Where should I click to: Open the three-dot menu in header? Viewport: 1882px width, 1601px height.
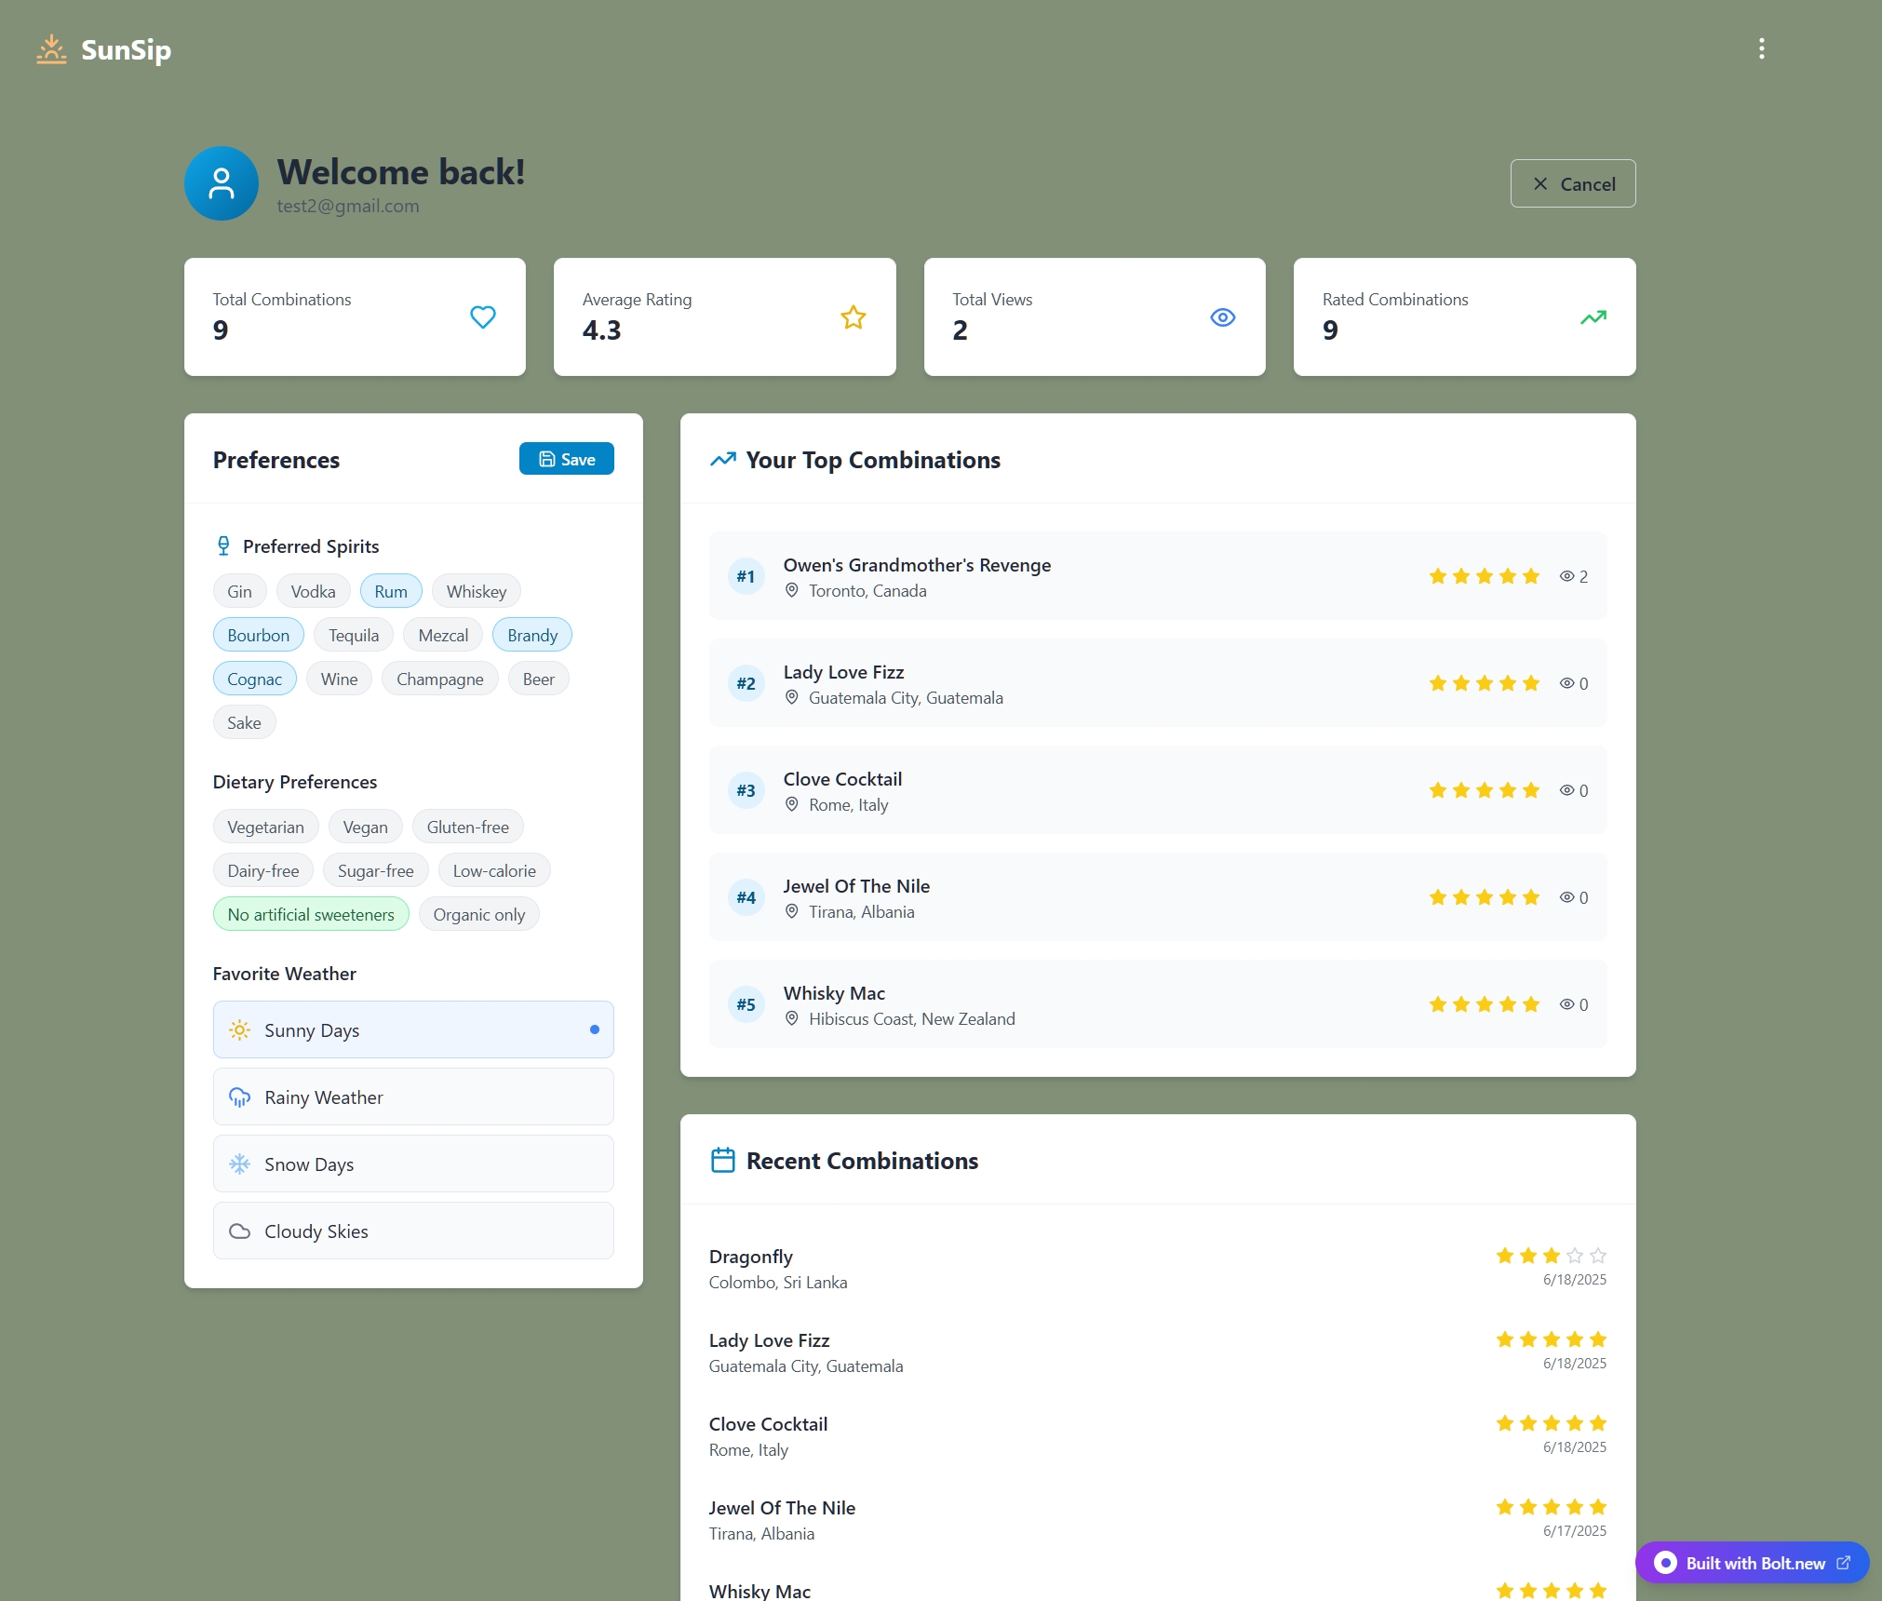click(x=1761, y=48)
